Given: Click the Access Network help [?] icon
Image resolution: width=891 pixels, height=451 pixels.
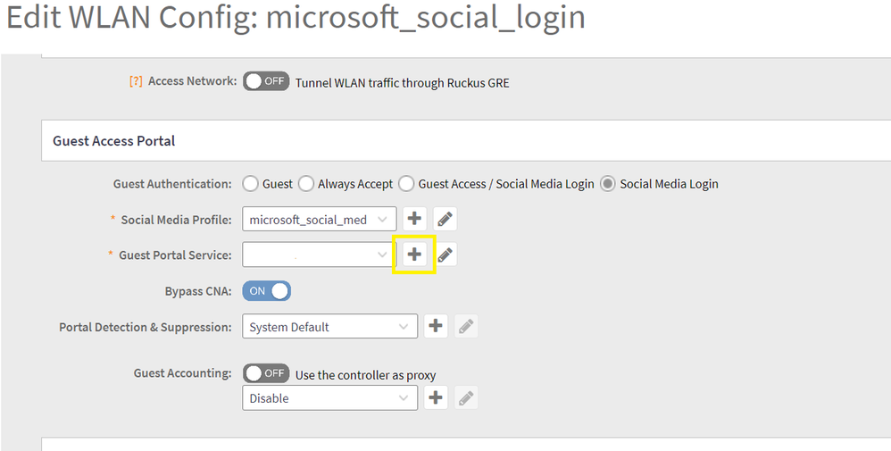Looking at the screenshot, I should pos(136,81).
